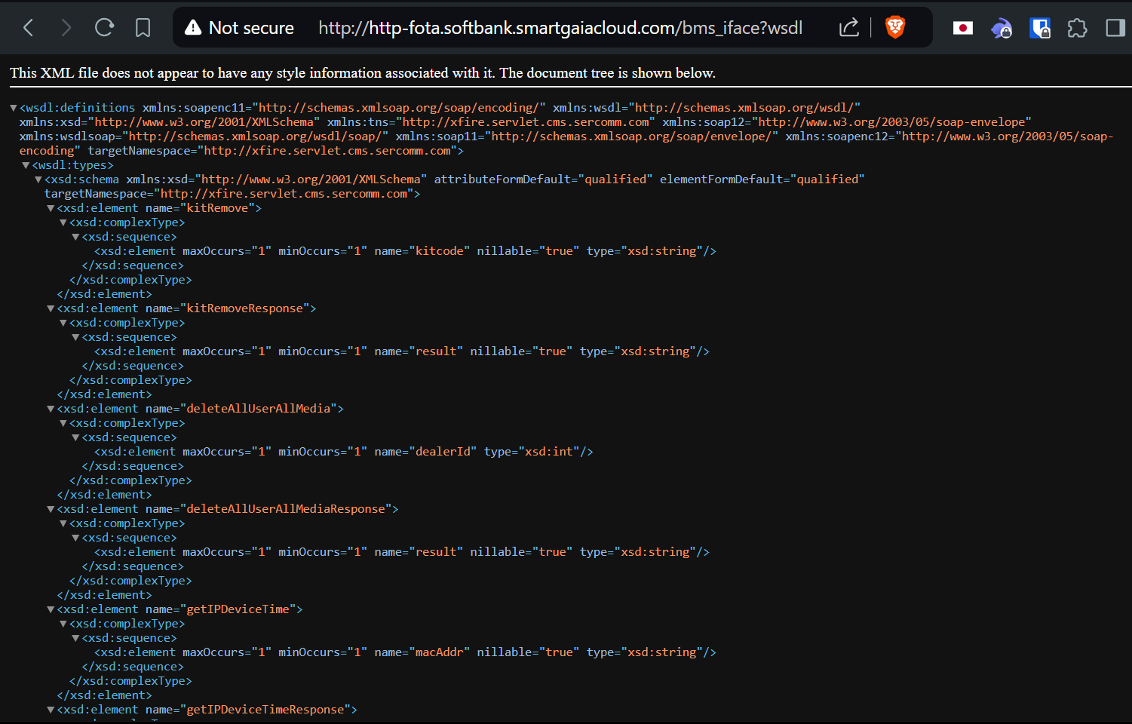Collapse the getIPDeviceTime element node
Viewport: 1132px width, 724px height.
tap(51, 609)
